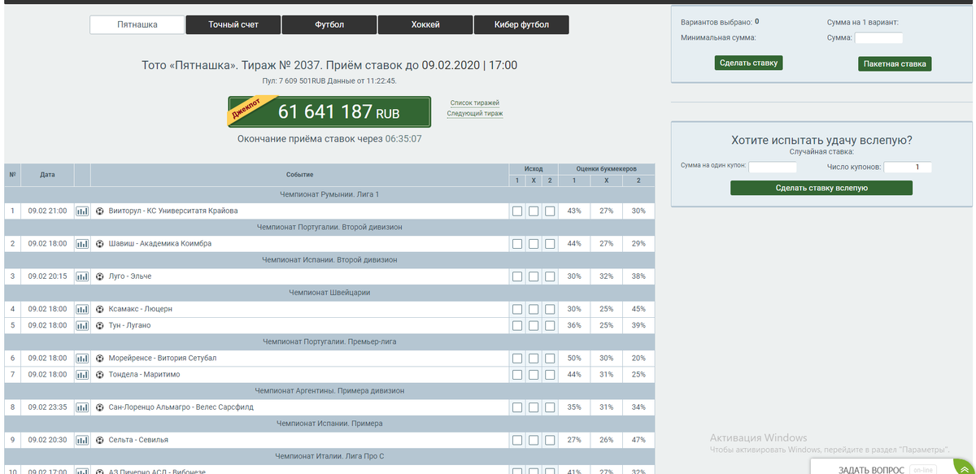Click soccer ball icon beside Сельта - Севилья
The height and width of the screenshot is (474, 976).
point(100,440)
